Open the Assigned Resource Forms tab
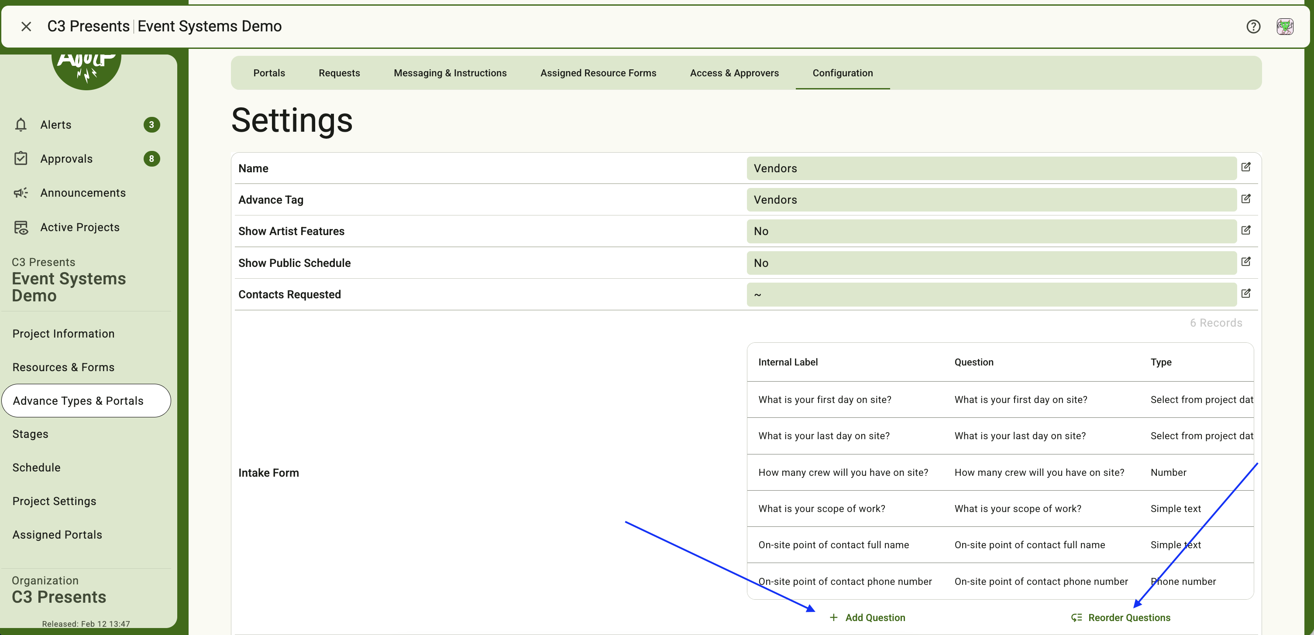Viewport: 1314px width, 635px height. click(599, 73)
